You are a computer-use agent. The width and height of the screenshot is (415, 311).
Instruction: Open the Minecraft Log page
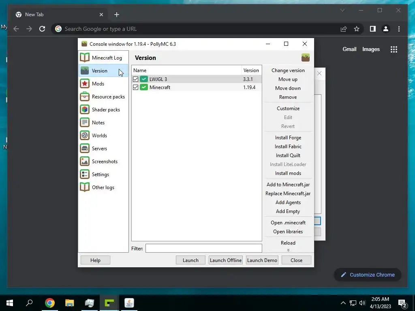103,58
